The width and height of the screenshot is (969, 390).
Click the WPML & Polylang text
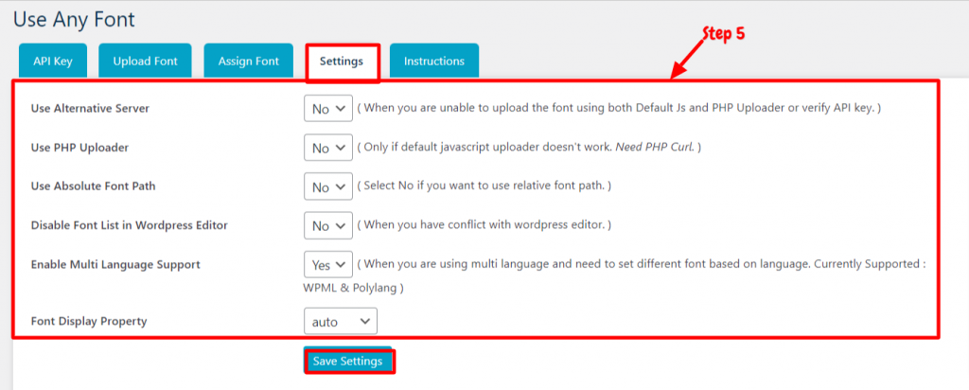[x=354, y=288]
